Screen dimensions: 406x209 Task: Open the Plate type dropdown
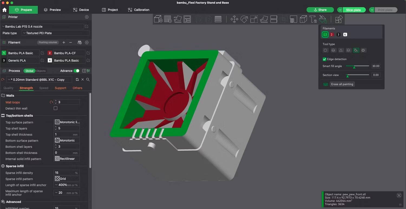[x=56, y=33]
